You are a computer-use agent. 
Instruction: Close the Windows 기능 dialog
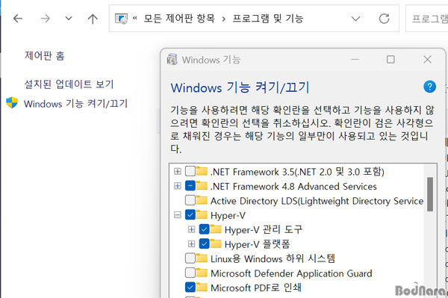[427, 60]
